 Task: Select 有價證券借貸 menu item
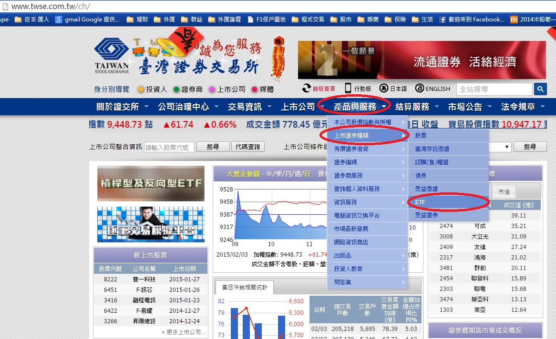pos(367,149)
